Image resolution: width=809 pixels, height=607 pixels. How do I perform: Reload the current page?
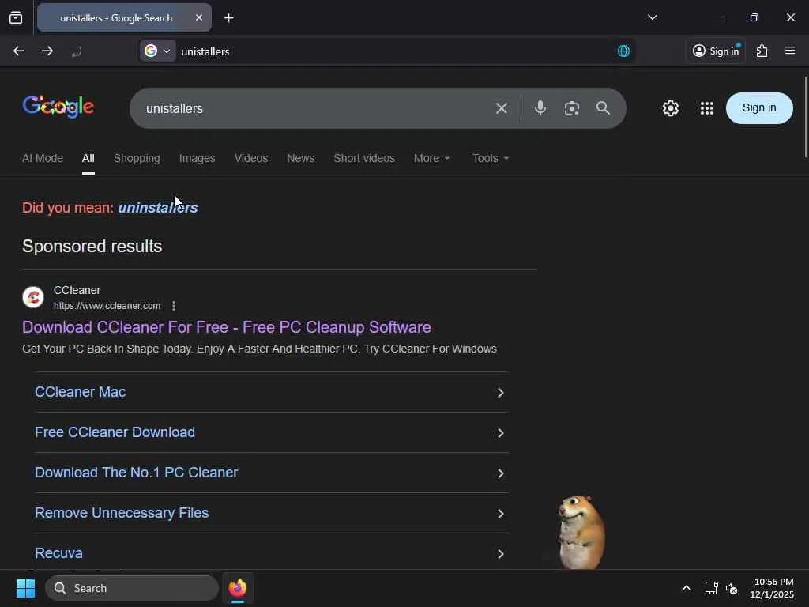pos(77,51)
